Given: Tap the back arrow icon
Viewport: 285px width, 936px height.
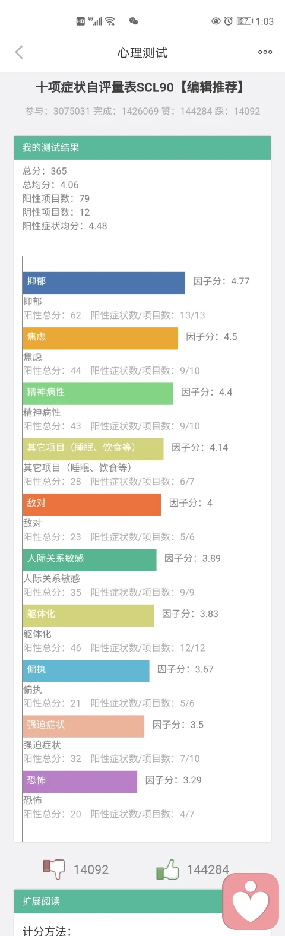Looking at the screenshot, I should tap(19, 52).
